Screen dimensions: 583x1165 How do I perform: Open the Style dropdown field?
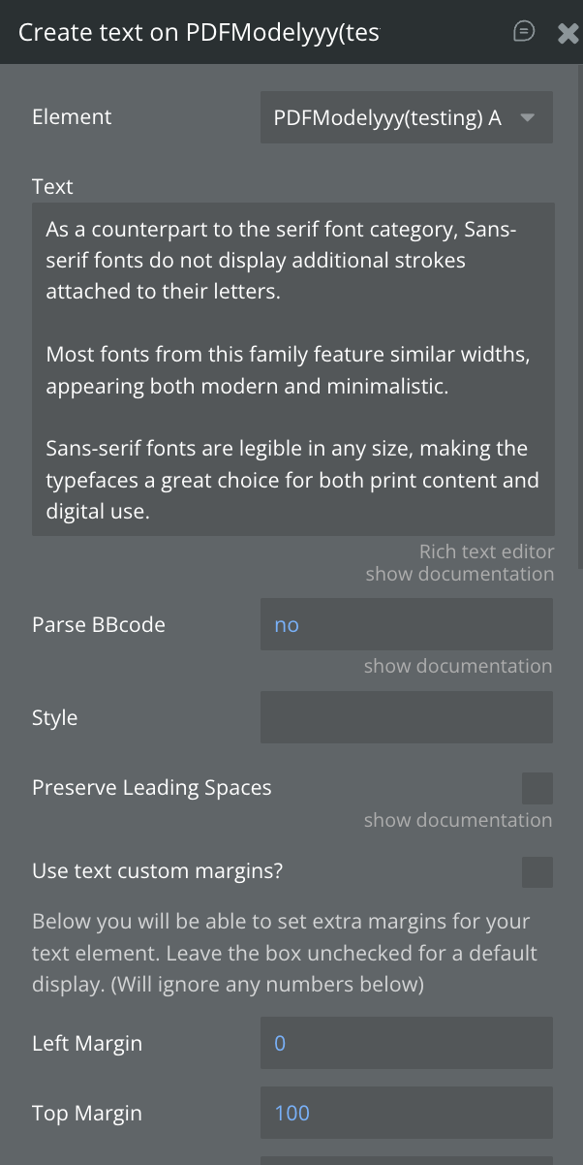pyautogui.click(x=406, y=718)
